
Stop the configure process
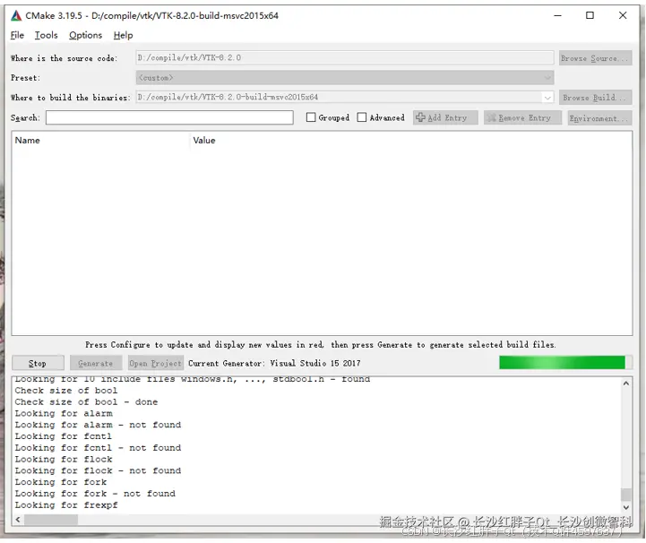[x=38, y=363]
